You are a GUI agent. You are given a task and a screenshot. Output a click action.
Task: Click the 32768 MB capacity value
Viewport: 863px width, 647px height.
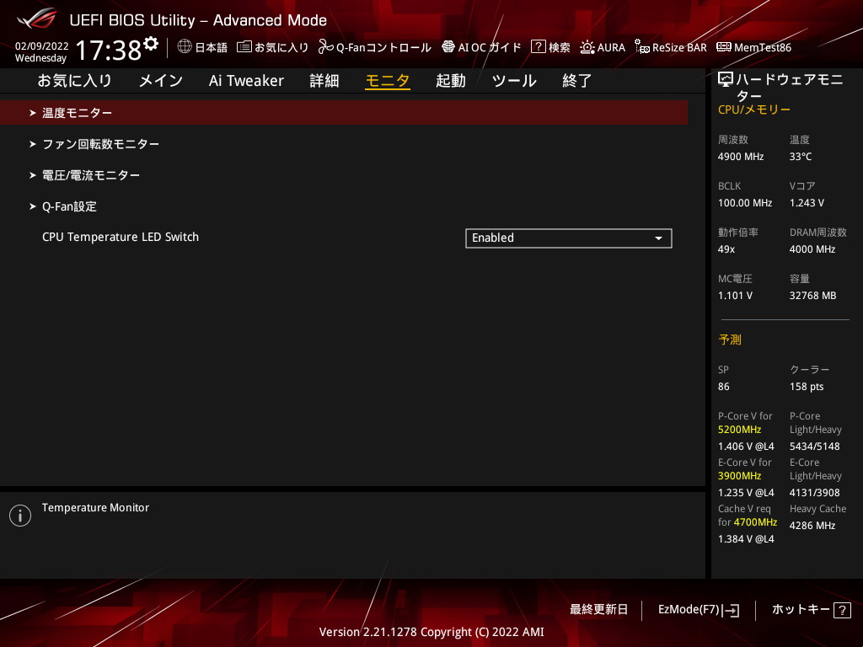(x=812, y=296)
